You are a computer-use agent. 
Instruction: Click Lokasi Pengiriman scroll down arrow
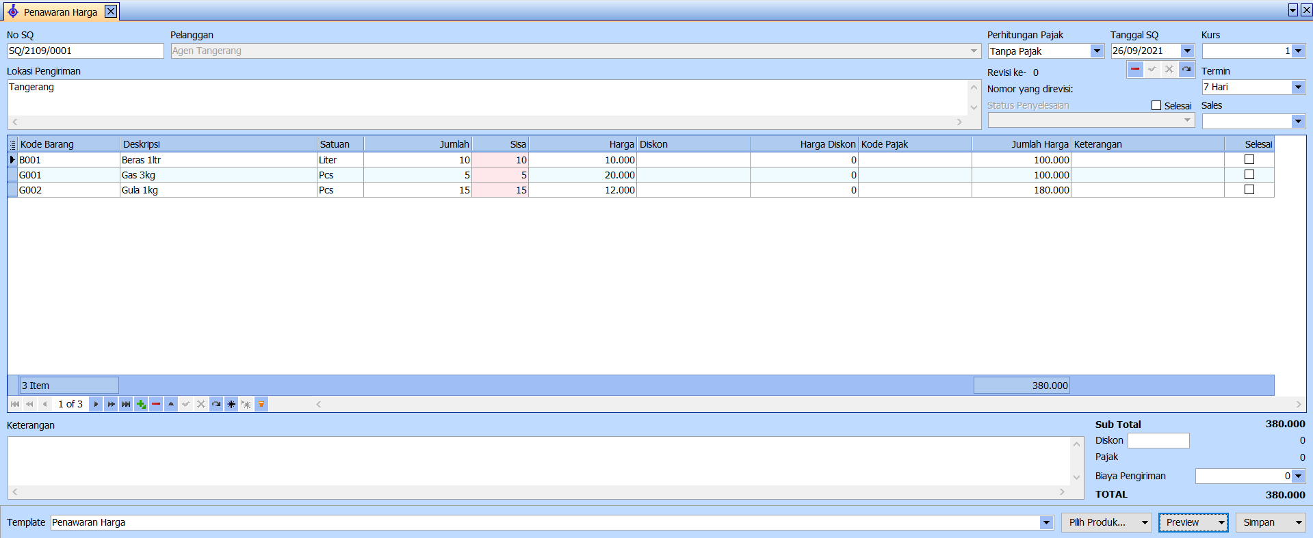pyautogui.click(x=974, y=108)
